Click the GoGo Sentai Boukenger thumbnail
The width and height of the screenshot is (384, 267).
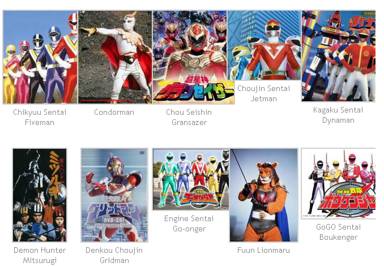338,183
